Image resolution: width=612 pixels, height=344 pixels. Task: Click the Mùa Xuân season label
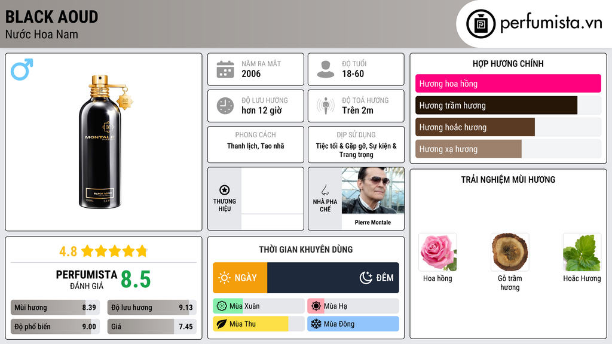click(244, 306)
